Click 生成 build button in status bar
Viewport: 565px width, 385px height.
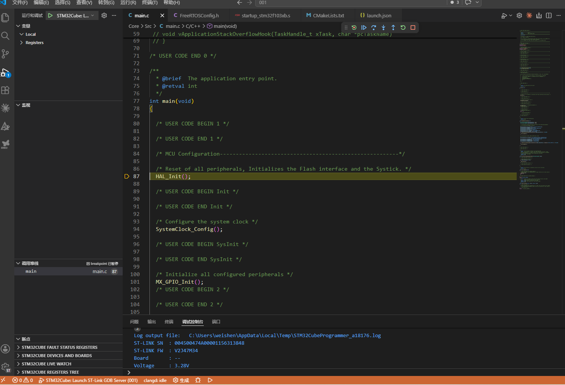(x=181, y=380)
